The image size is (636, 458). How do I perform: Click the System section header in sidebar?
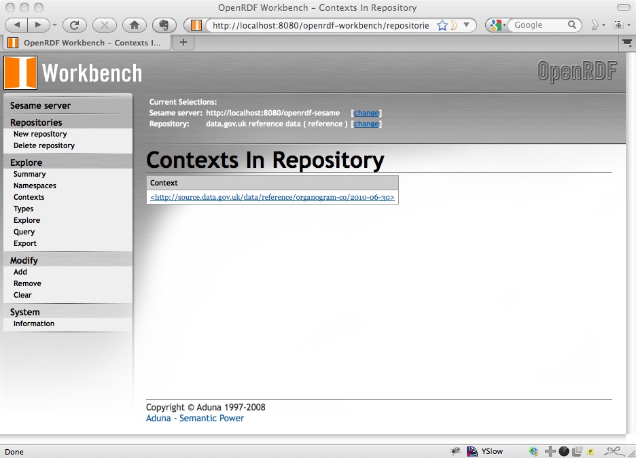coord(24,312)
